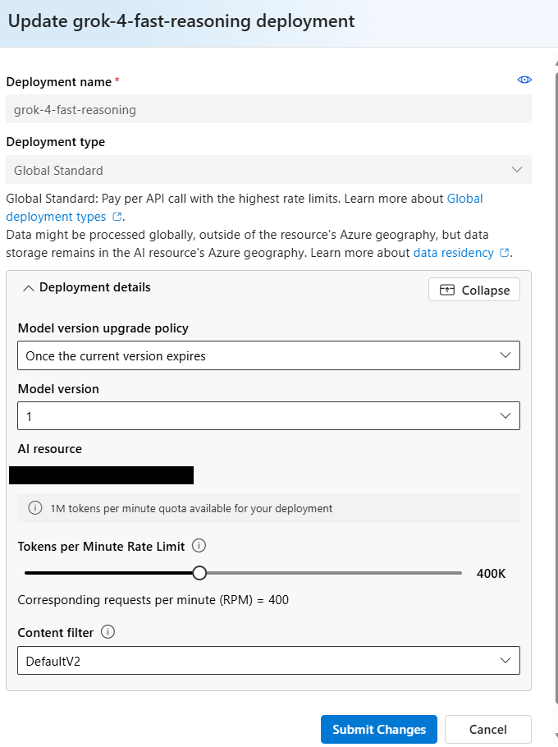The width and height of the screenshot is (558, 747).
Task: Click the Submit Changes button
Action: 379,729
